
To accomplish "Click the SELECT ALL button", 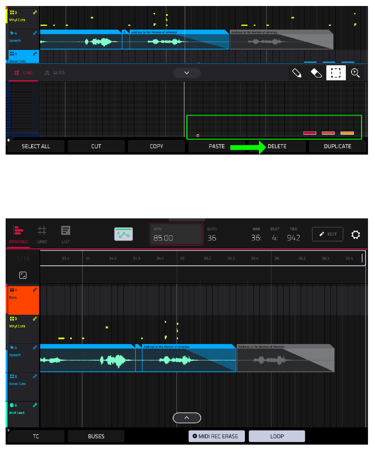I will (x=36, y=146).
